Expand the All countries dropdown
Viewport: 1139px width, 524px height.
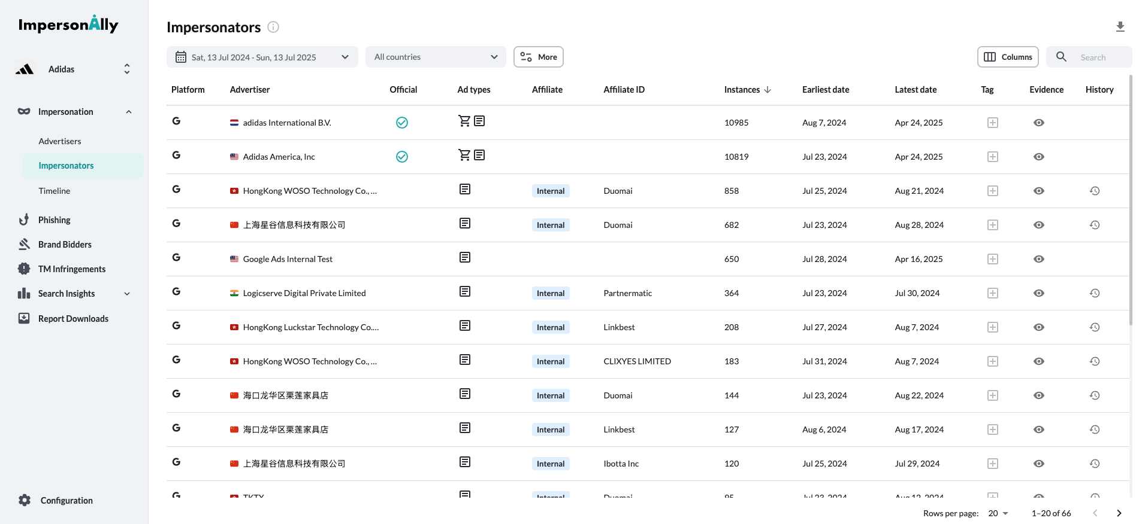[x=436, y=57]
